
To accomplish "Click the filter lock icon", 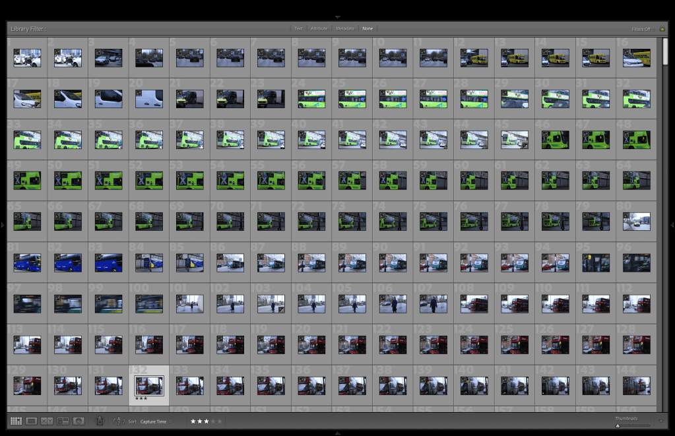I will 662,29.
